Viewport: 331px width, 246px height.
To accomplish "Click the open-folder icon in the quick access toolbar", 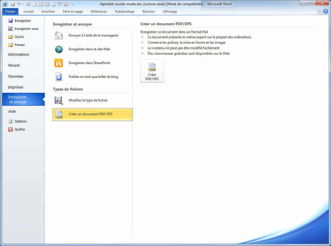I will click(x=41, y=4).
